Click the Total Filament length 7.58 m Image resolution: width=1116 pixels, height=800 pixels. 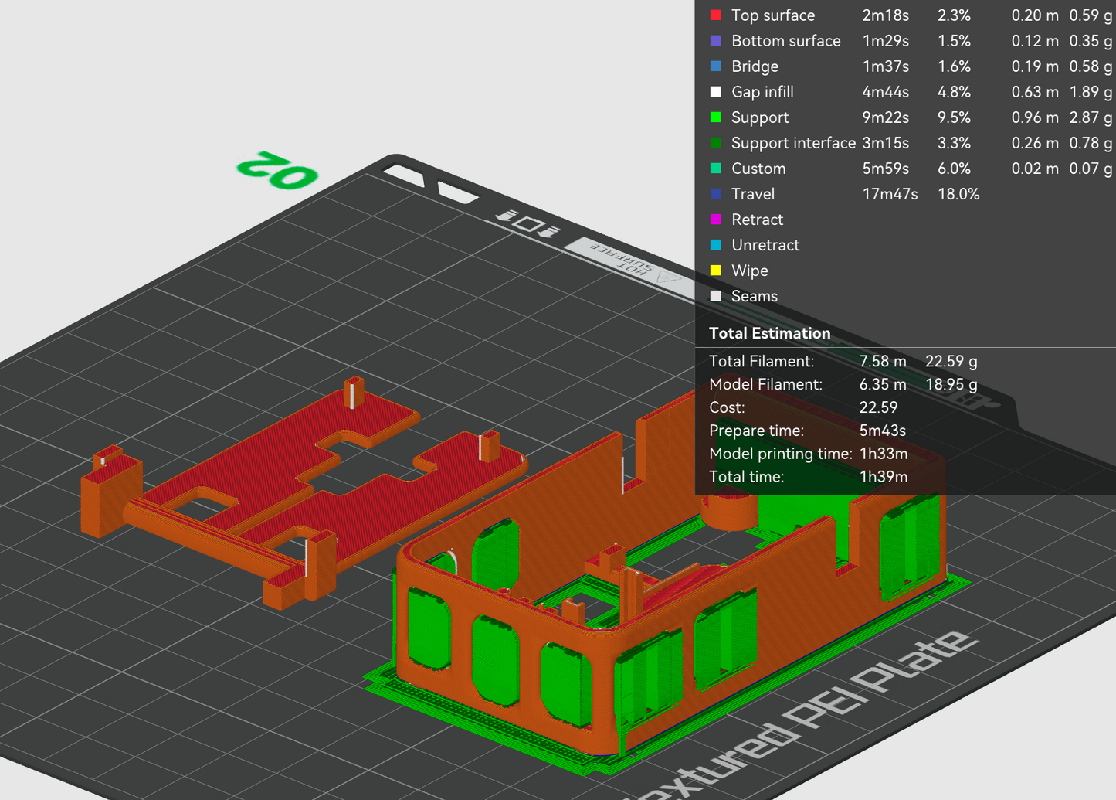point(883,361)
